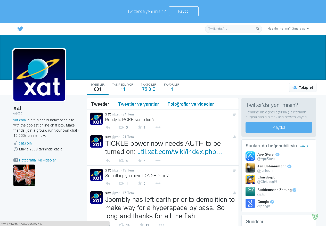Image resolution: width=326 pixels, height=226 pixels.
Task: Click 'Gündem' trends heading
Action: tap(254, 222)
